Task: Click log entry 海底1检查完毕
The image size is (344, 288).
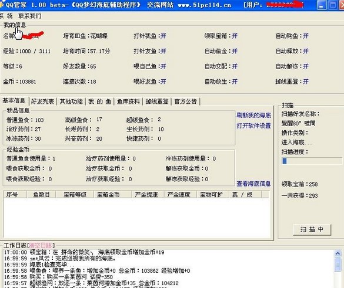Action: coord(39,265)
